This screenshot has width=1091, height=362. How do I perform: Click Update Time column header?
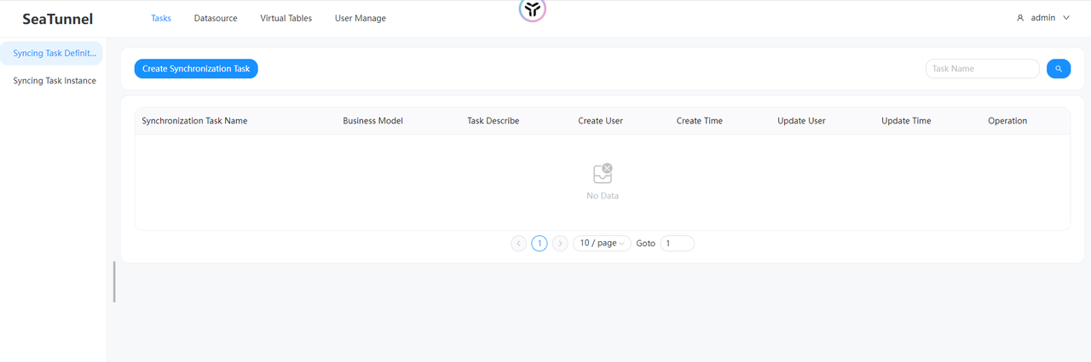pyautogui.click(x=906, y=121)
